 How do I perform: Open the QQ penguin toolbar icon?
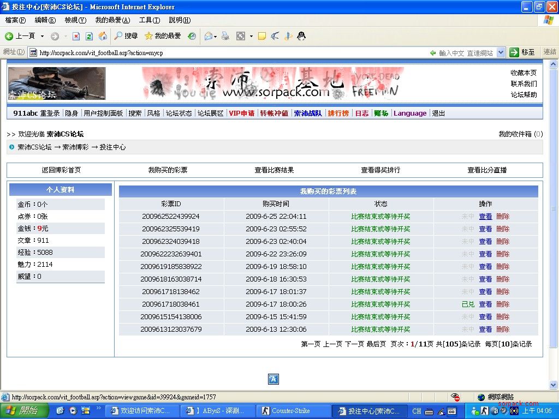301,36
